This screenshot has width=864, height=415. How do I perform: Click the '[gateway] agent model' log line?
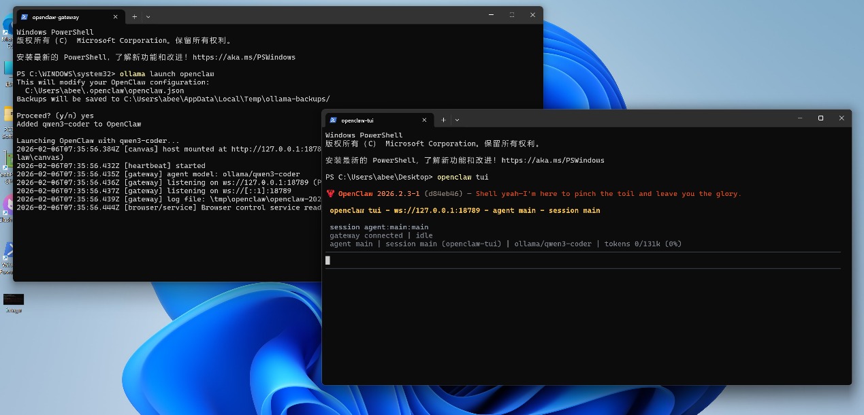158,174
